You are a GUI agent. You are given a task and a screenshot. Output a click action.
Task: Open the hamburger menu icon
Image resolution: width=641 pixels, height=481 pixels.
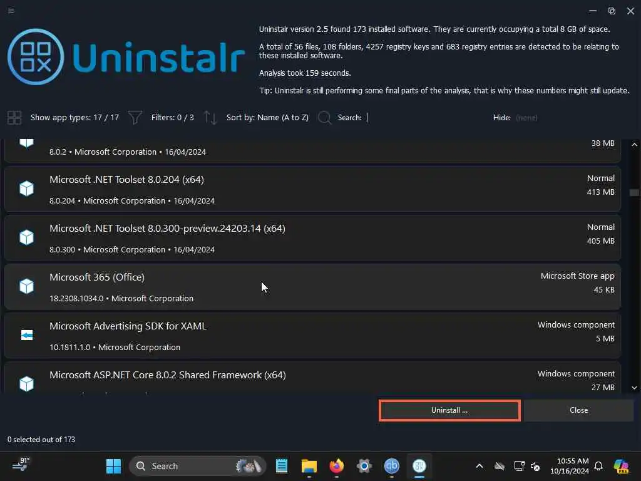point(11,11)
